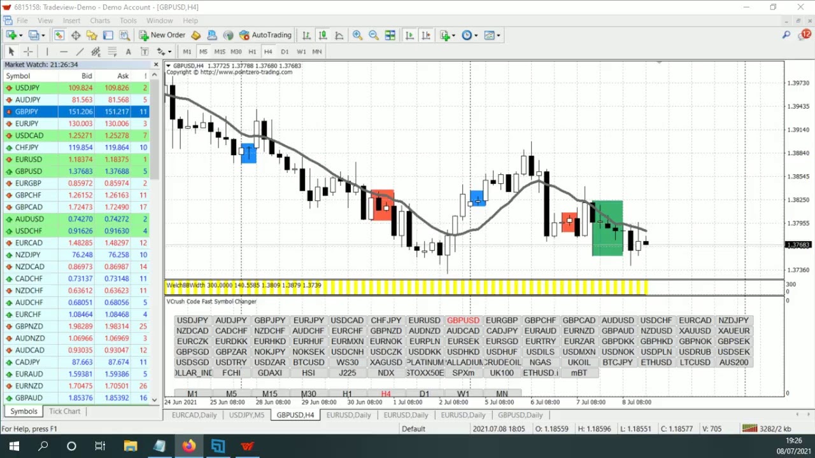The width and height of the screenshot is (815, 458).
Task: Toggle the Data Window icon
Action: tap(75, 36)
